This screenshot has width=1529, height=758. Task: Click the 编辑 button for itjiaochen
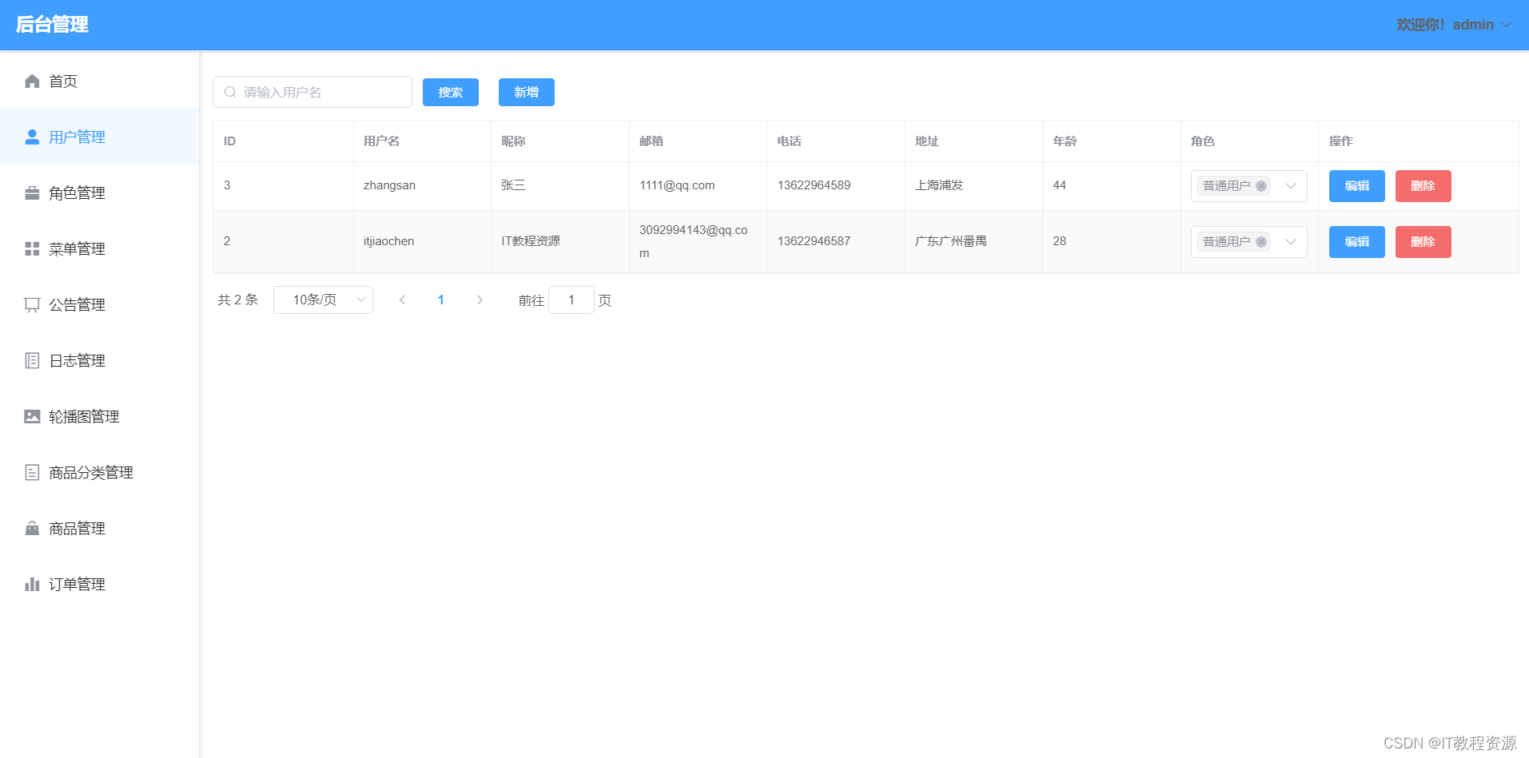pos(1356,241)
